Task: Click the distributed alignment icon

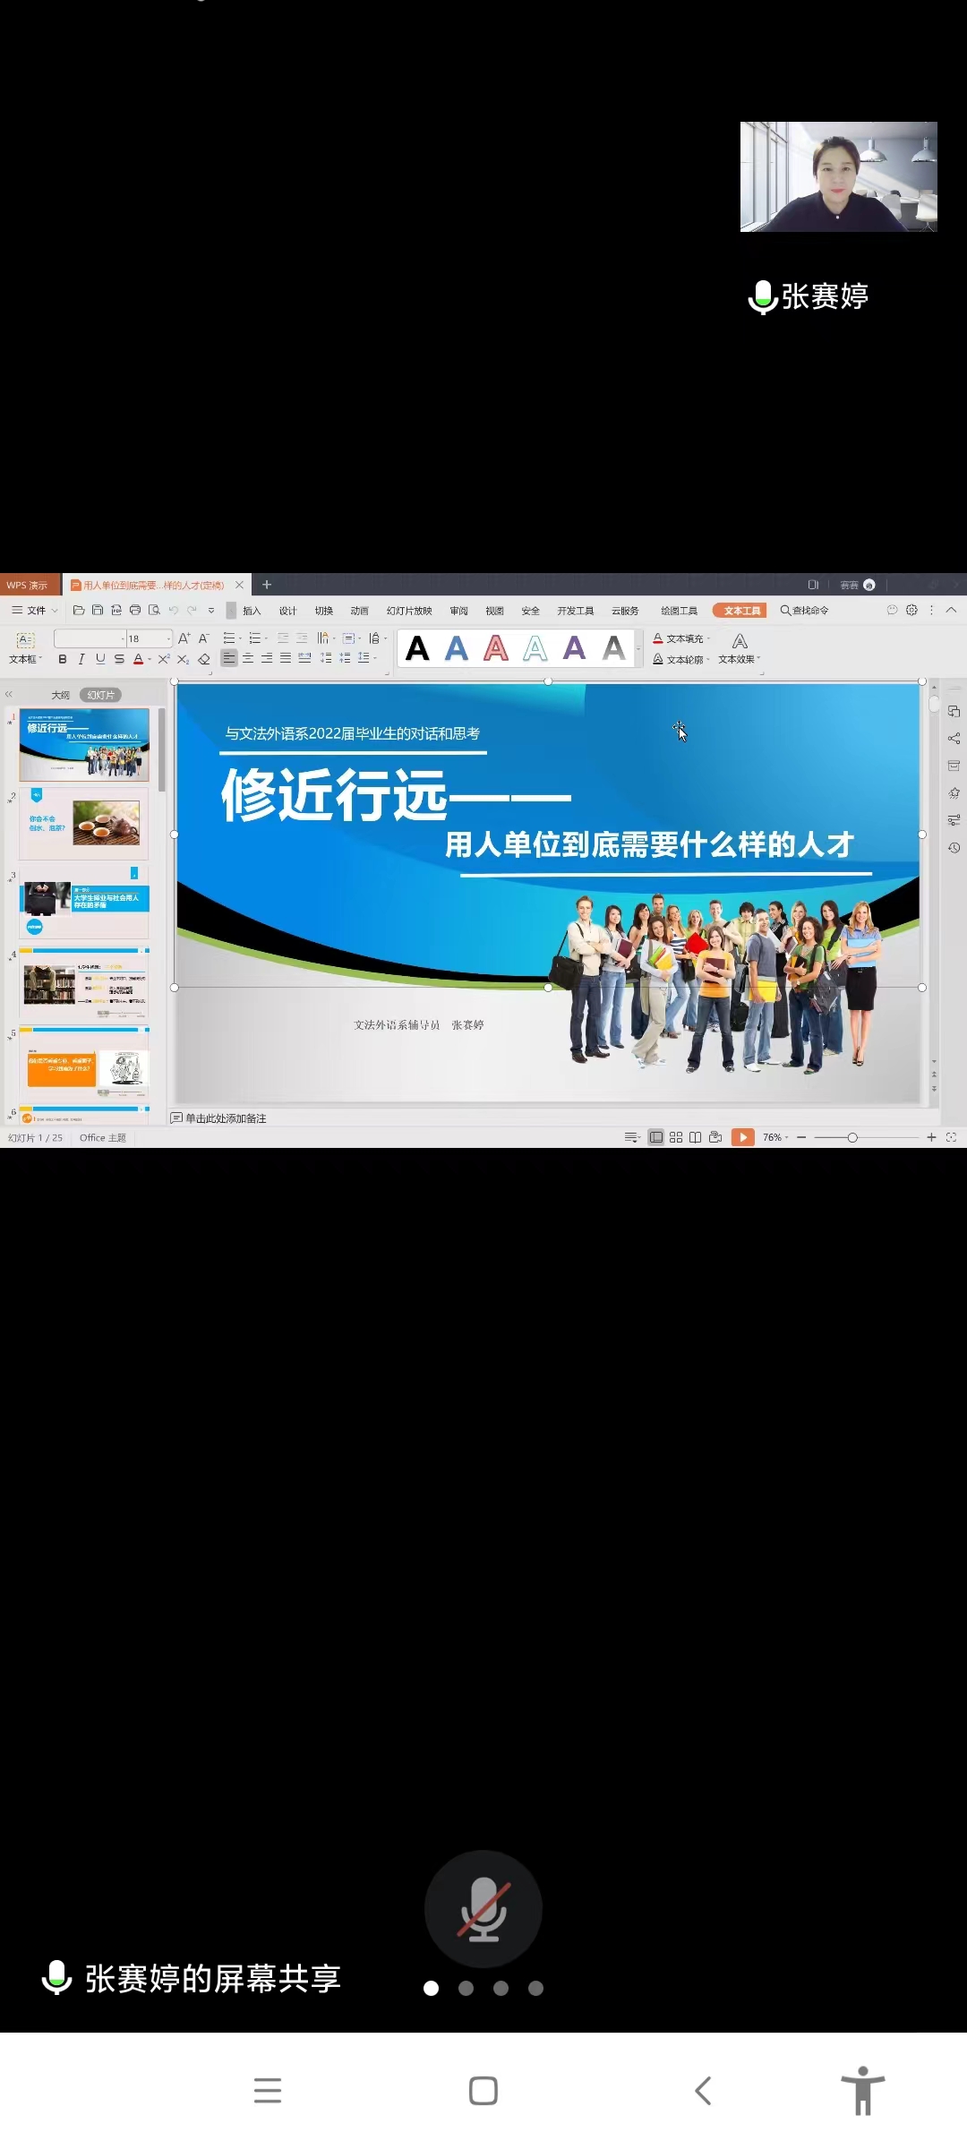Action: pyautogui.click(x=304, y=658)
